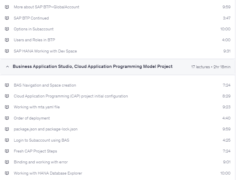Viewport: 242px width, 180px height.
Task: Click video icon next to Options in Subaccount
Action: click(x=7, y=29)
